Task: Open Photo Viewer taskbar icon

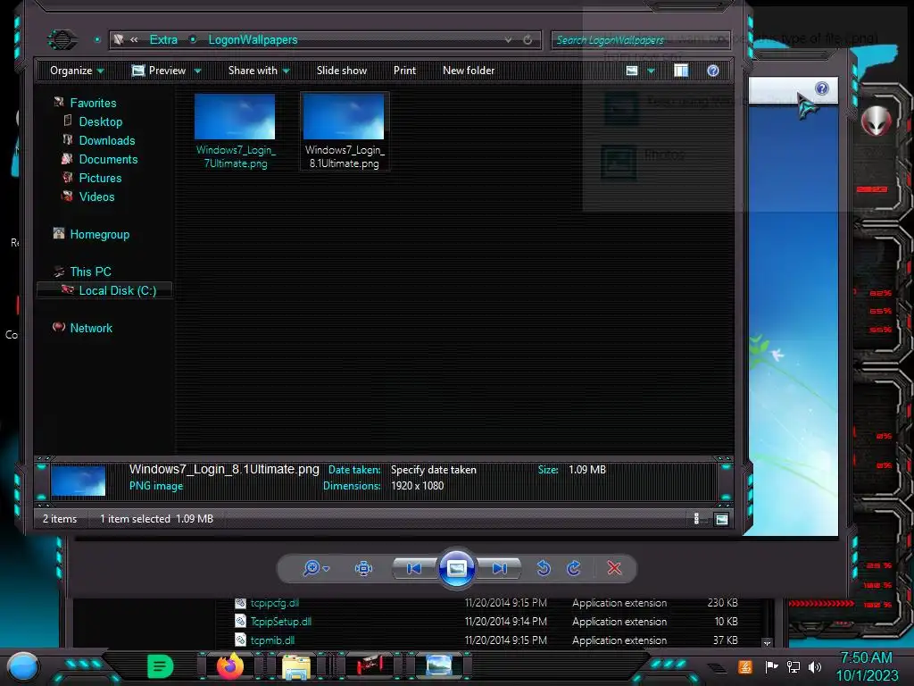Action: pos(439,665)
